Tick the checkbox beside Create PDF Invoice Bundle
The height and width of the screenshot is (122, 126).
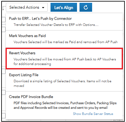4,92
